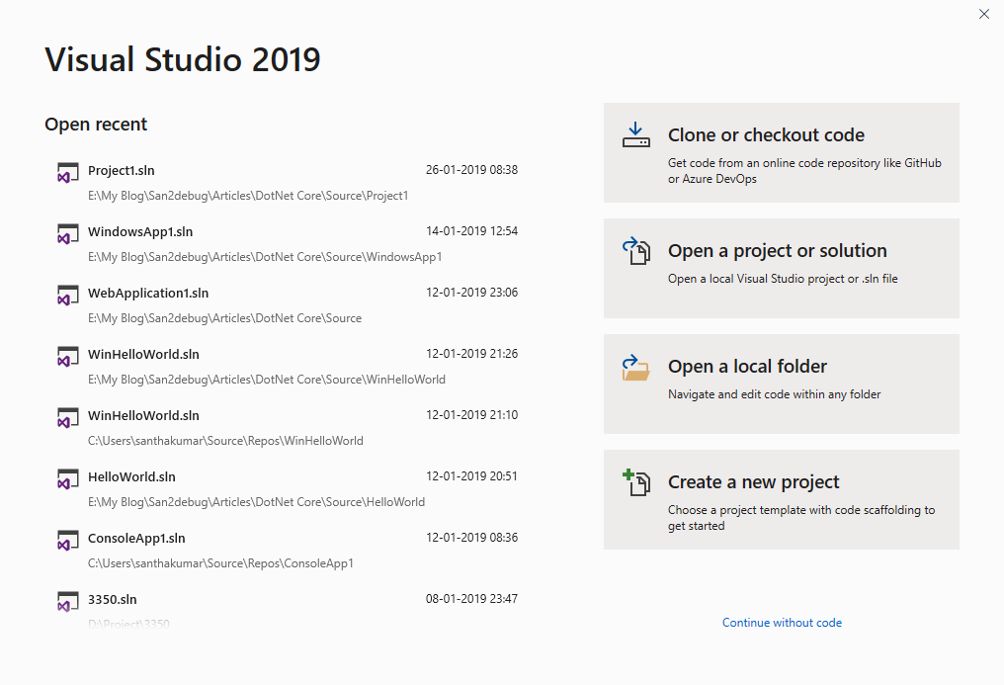Click the date 08-01-2019 23:47
This screenshot has height=685, width=1004.
472,599
